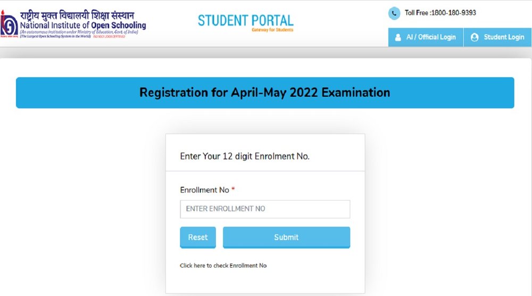Click the phone icon beside Toll Free
532x296 pixels.
394,14
